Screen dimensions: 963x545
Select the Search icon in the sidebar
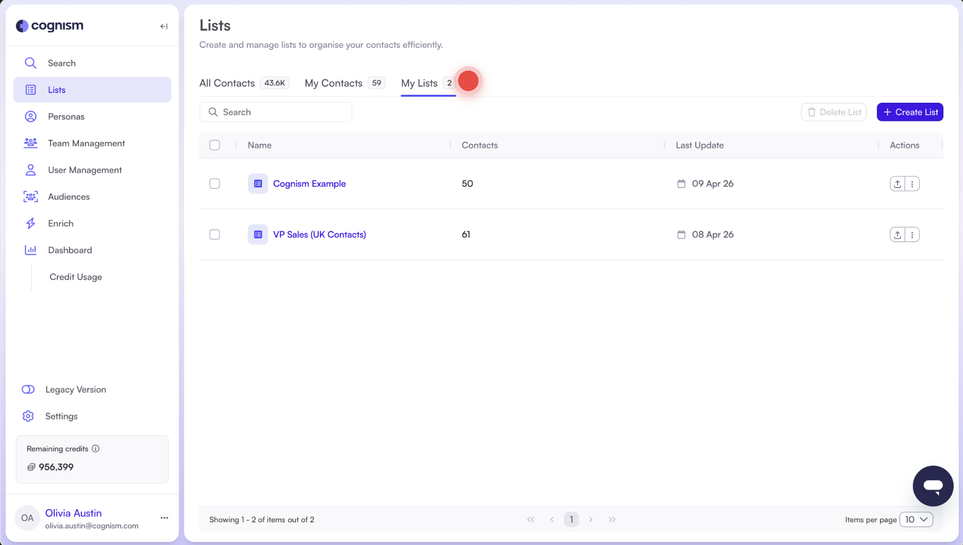(x=30, y=63)
